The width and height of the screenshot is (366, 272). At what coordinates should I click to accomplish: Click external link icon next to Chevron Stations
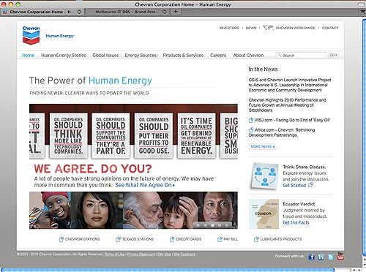tap(61, 239)
